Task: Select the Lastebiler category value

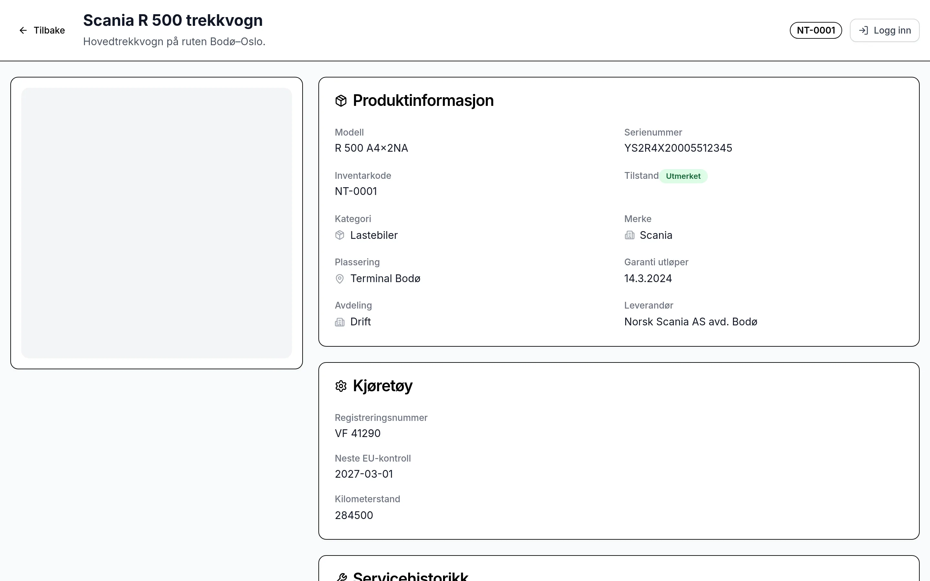Action: (x=374, y=235)
